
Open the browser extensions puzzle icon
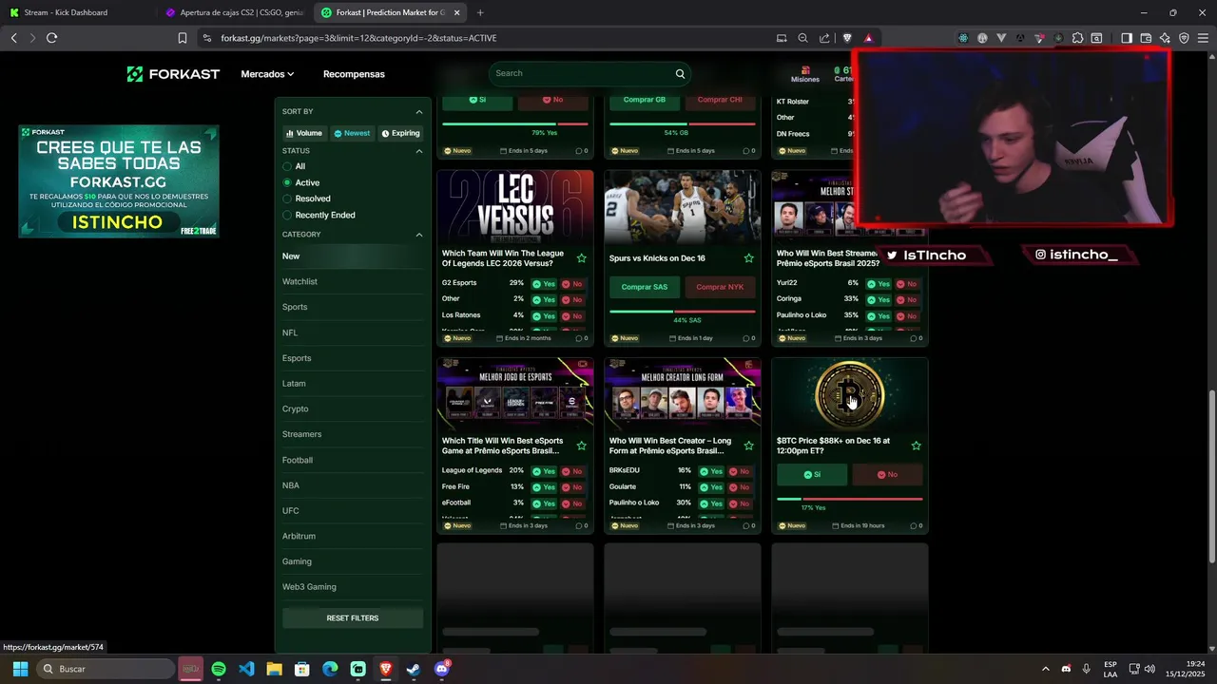point(1077,38)
